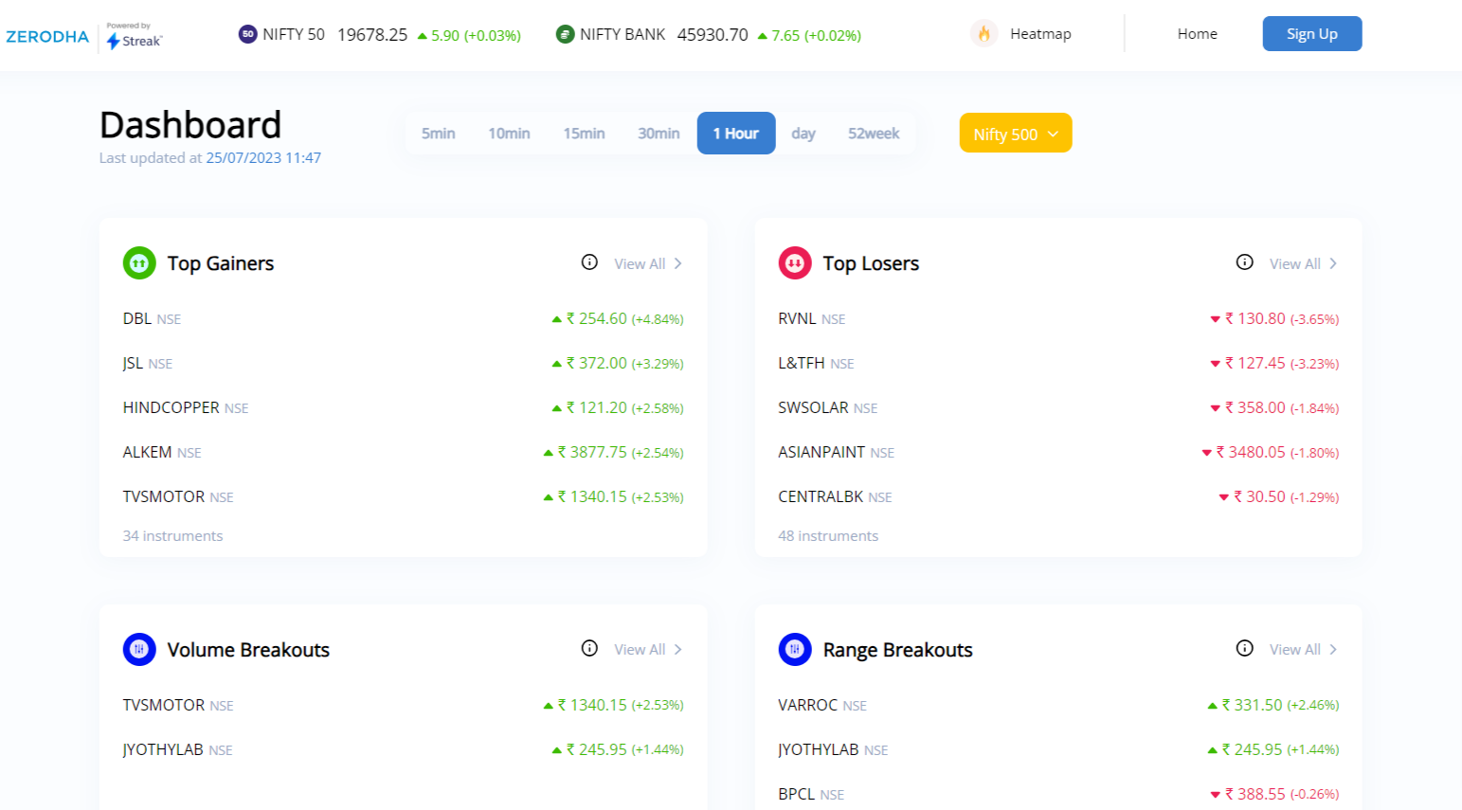
Task: Click the NIFTY 50 round badge icon
Action: click(247, 34)
